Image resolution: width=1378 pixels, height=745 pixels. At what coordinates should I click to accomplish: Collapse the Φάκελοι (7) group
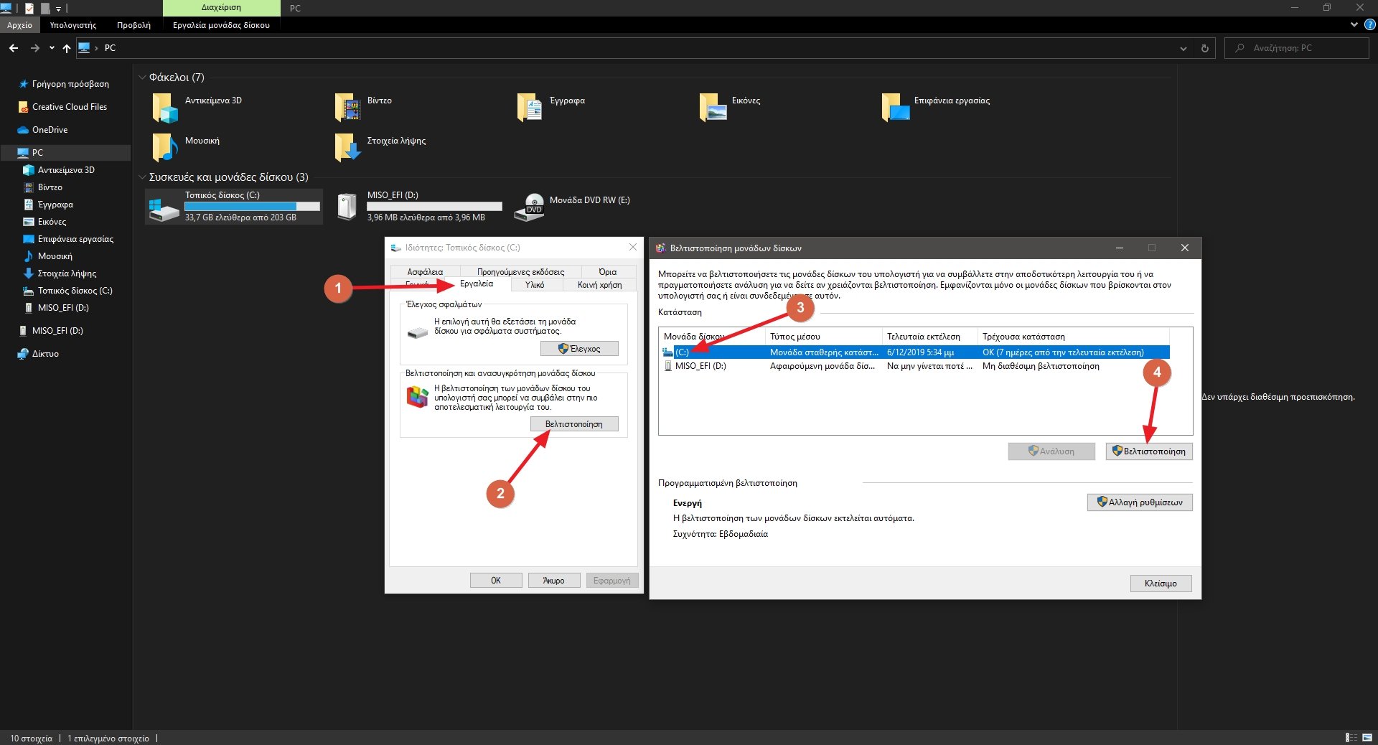pos(142,78)
